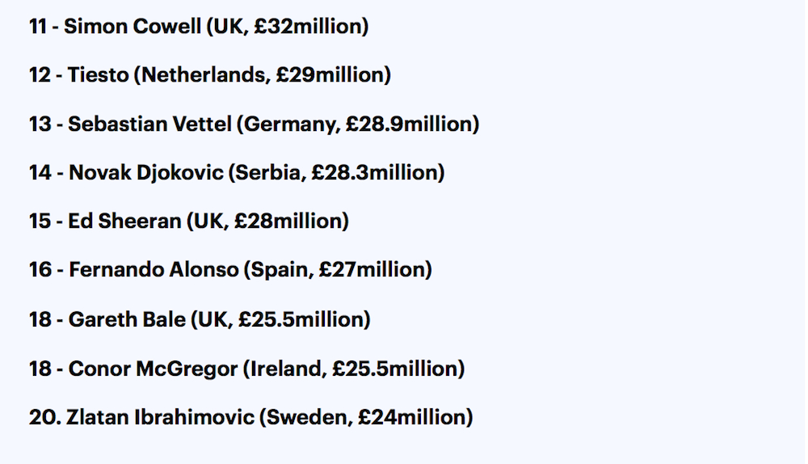Click the name Simon Cowell
Screen dimensions: 808x464
[x=132, y=26]
